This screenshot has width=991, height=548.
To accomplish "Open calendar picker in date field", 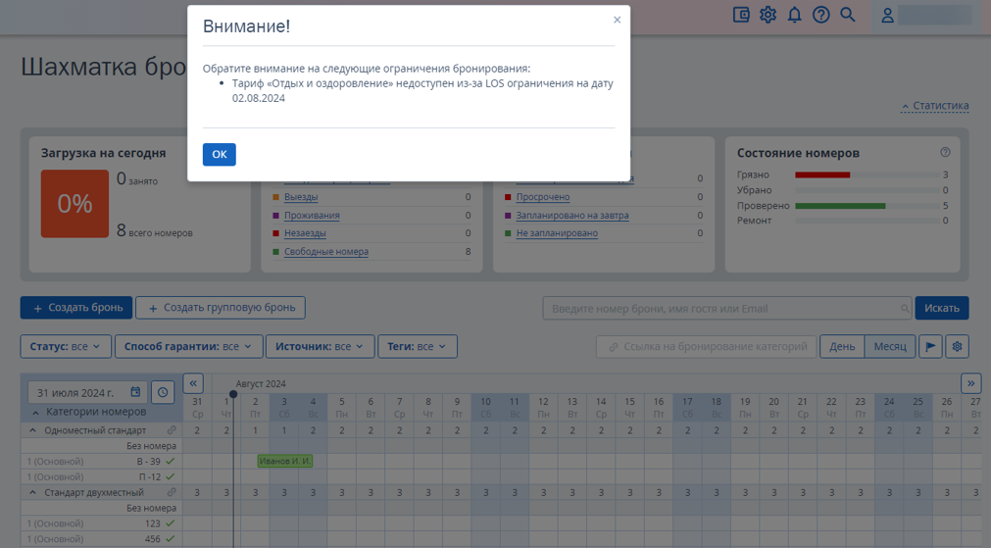I will point(135,392).
